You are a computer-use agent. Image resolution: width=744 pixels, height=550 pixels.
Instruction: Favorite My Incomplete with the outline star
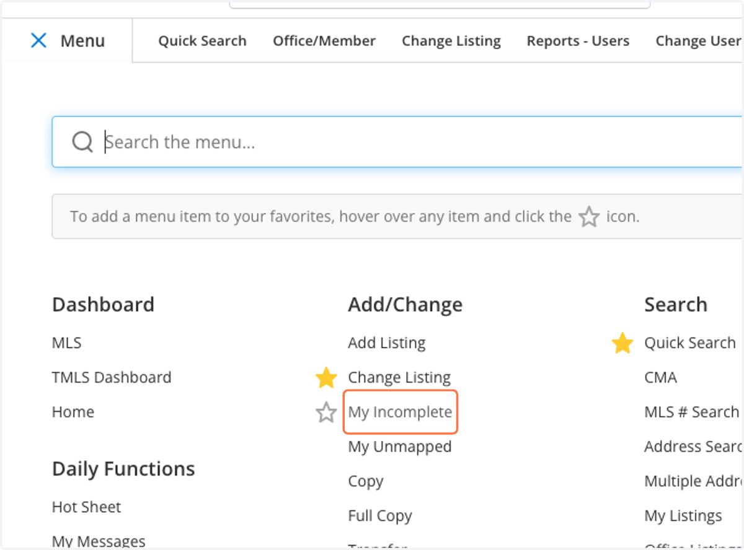pos(326,412)
